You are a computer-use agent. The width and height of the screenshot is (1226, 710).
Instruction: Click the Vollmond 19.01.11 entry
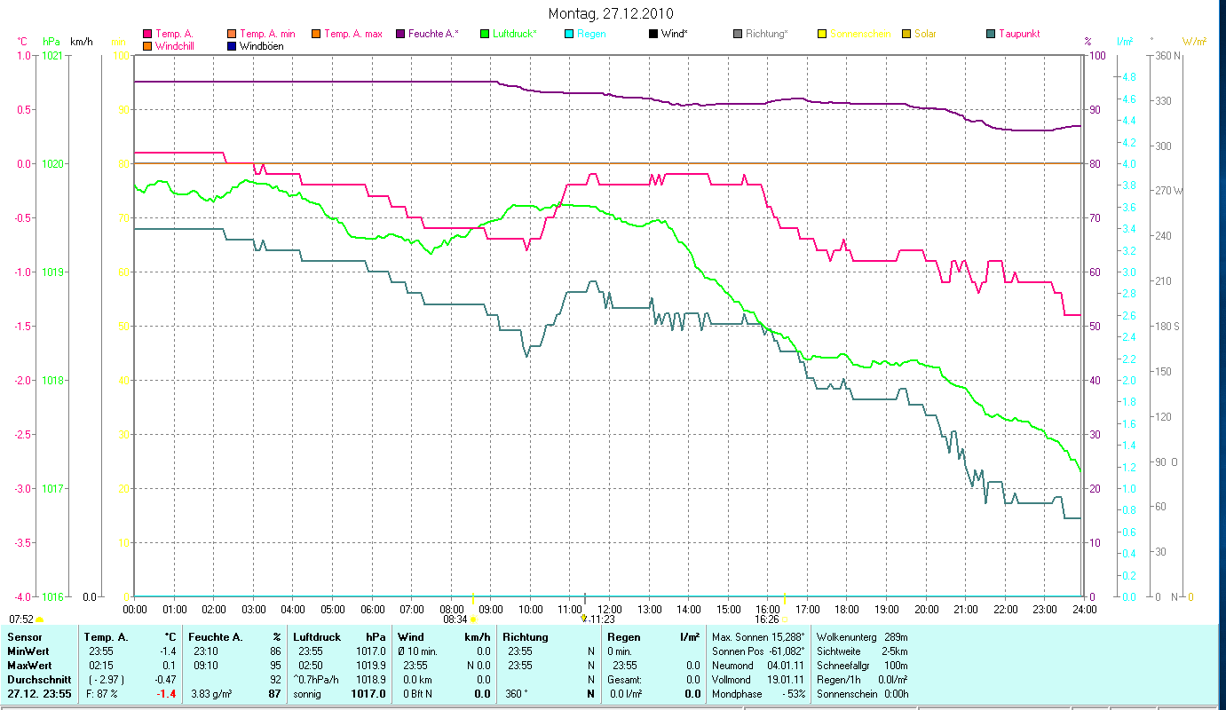pyautogui.click(x=758, y=680)
